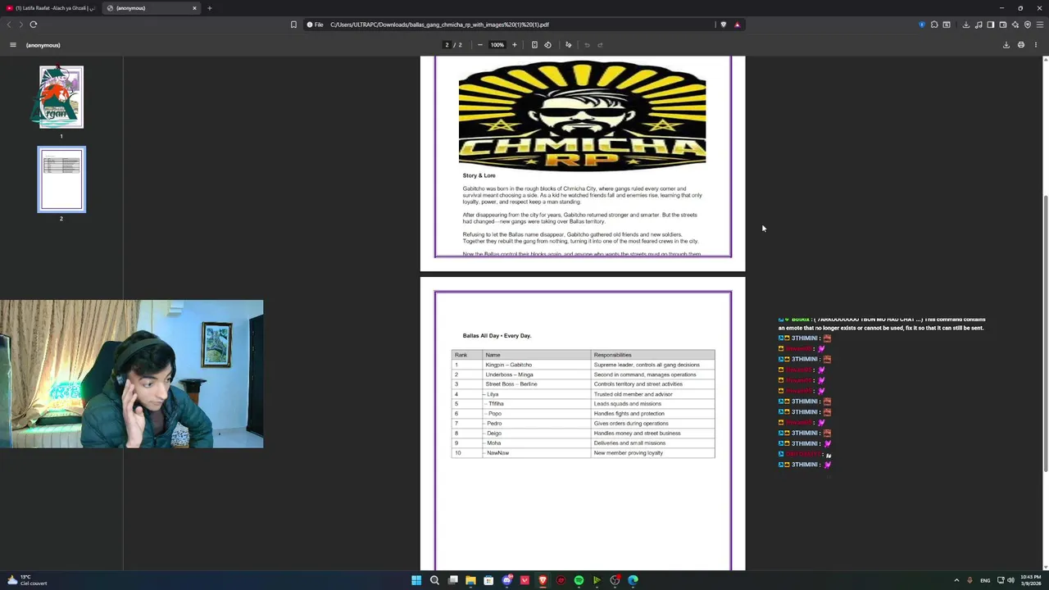Download the PDF file
Viewport: 1049px width, 590px height.
[x=1006, y=45]
